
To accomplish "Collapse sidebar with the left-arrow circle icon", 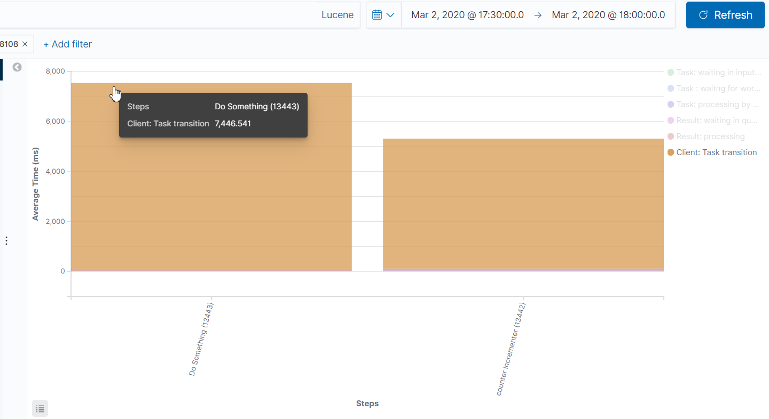I will tap(17, 67).
